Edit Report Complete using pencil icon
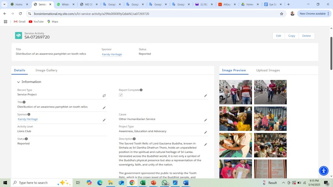 pos(206,96)
